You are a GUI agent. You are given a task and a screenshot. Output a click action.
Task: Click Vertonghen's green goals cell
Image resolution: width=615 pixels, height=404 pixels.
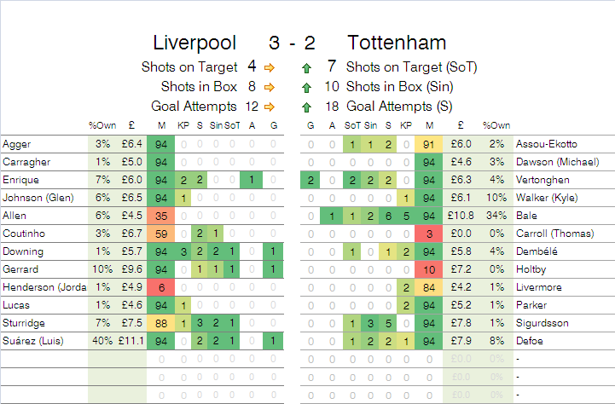point(310,180)
